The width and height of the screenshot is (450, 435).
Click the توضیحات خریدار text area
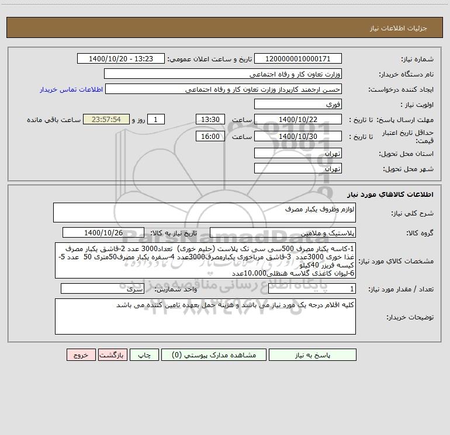205,316
